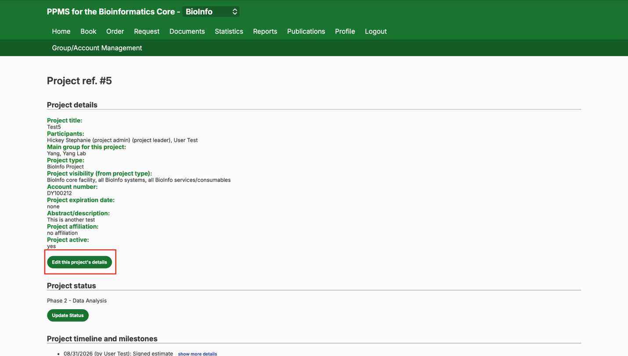Click the project type value BioInfo Project
The image size is (628, 356).
65,167
